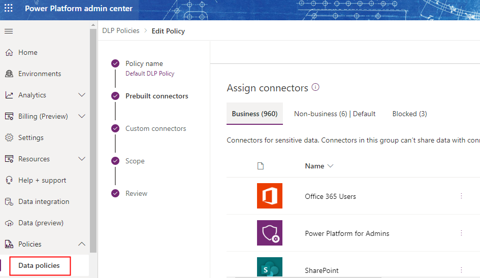Open Data policies in the sidebar
The width and height of the screenshot is (480, 278).
tap(39, 265)
